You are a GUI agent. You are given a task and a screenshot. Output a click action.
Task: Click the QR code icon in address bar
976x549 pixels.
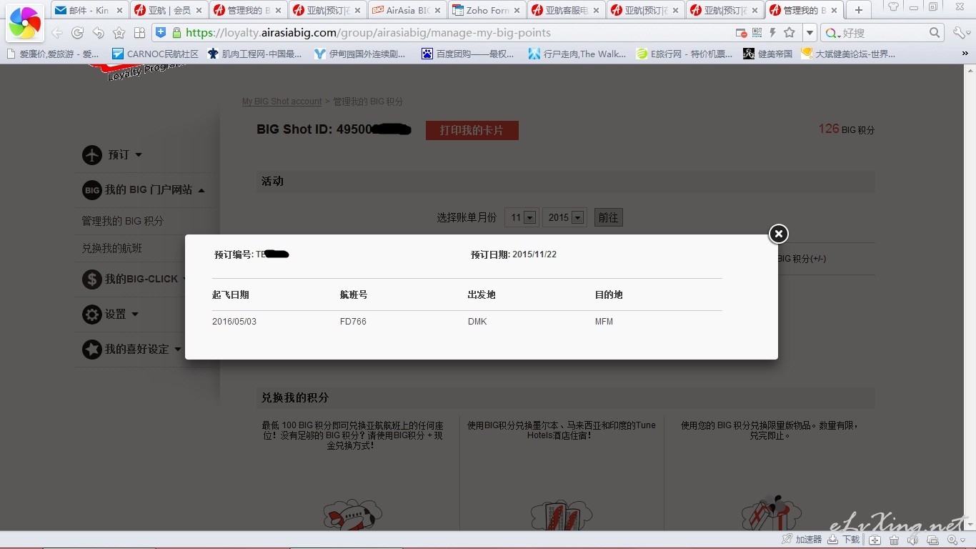coord(757,33)
